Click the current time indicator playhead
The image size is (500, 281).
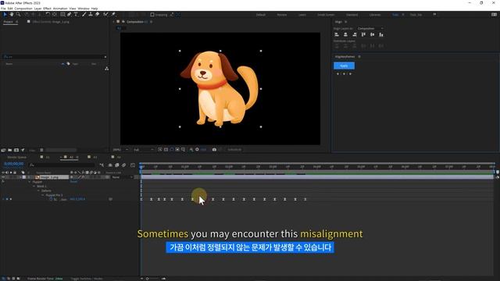click(x=141, y=166)
